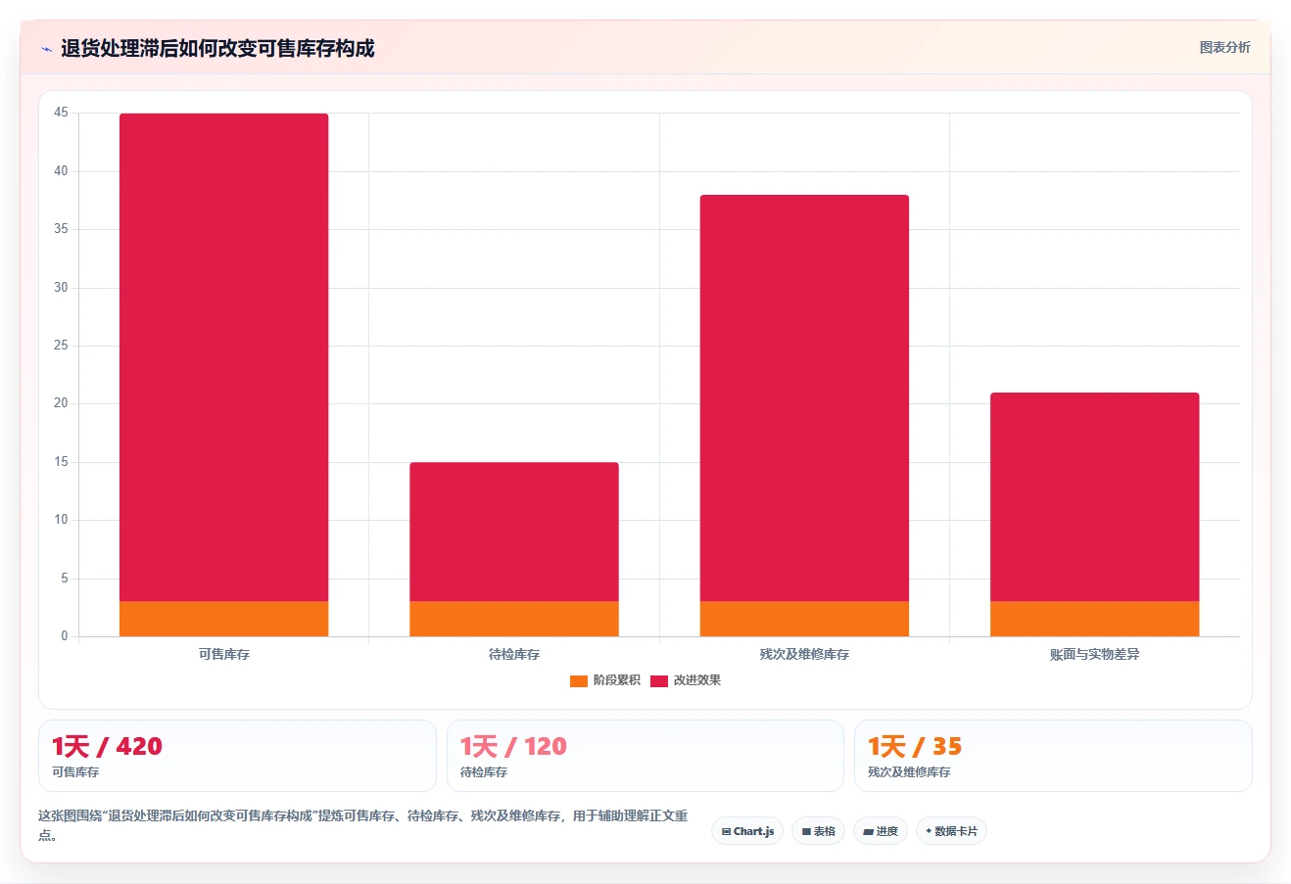Click the orange segment under 残次及维修库存 bar

[804, 619]
